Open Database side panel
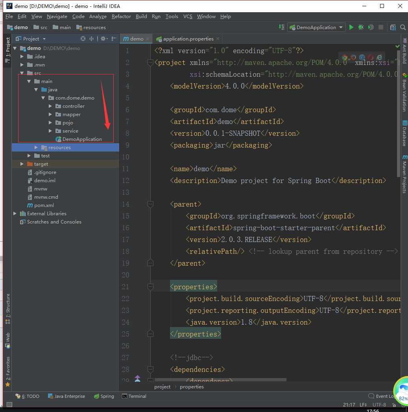408x412 pixels. [x=404, y=133]
